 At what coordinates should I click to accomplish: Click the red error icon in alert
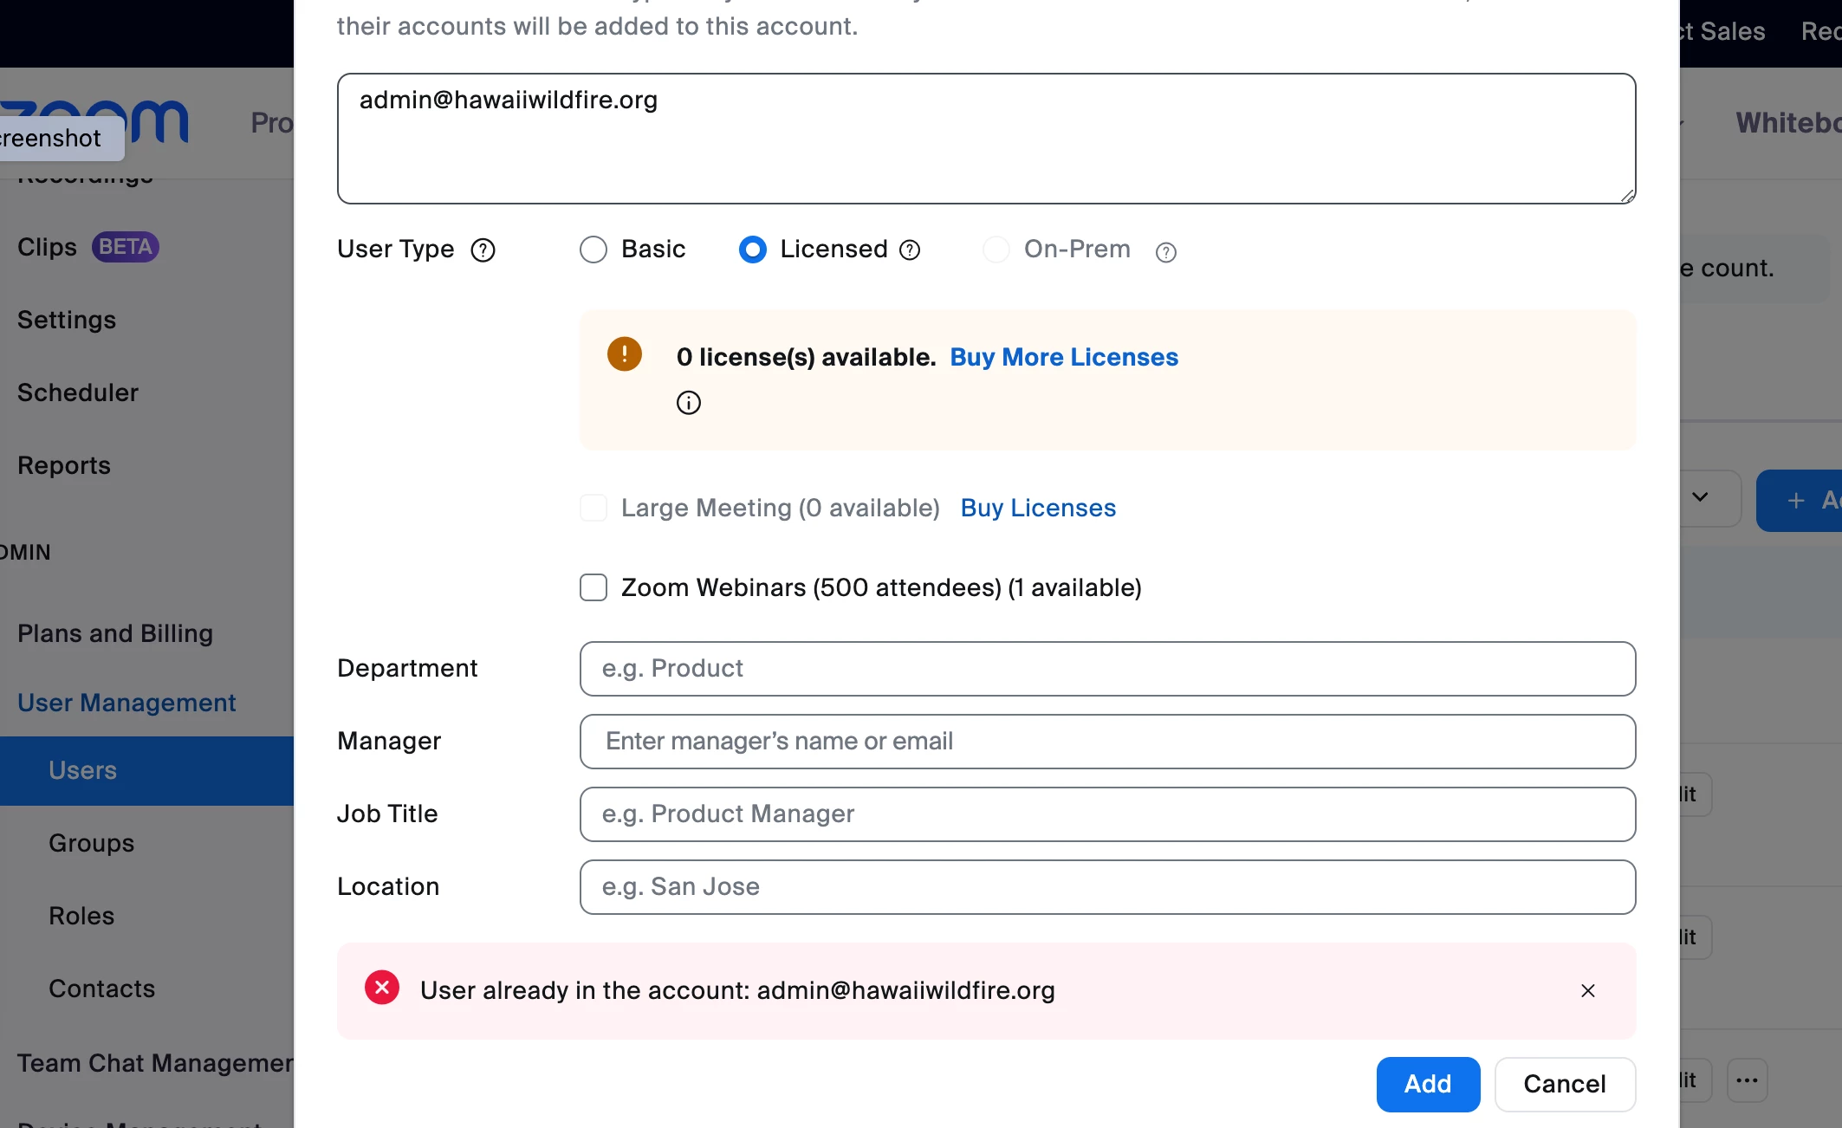pos(382,988)
